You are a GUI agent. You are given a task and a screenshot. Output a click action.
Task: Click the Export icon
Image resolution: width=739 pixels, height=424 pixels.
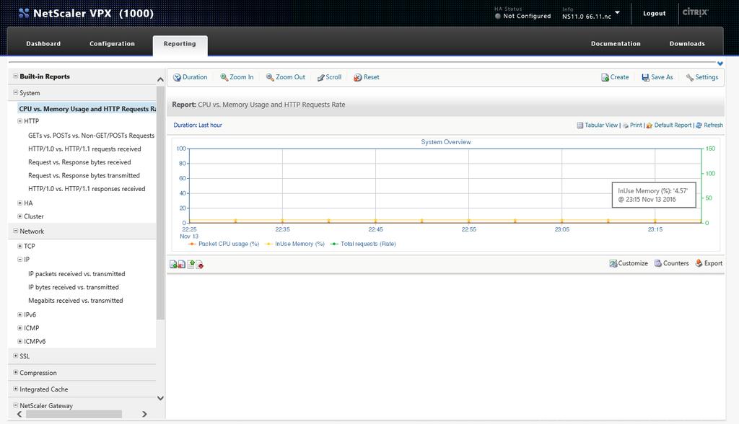coord(699,263)
